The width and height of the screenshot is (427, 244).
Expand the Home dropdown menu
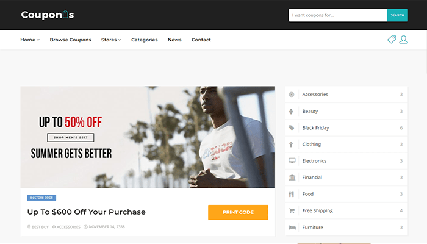coord(30,40)
